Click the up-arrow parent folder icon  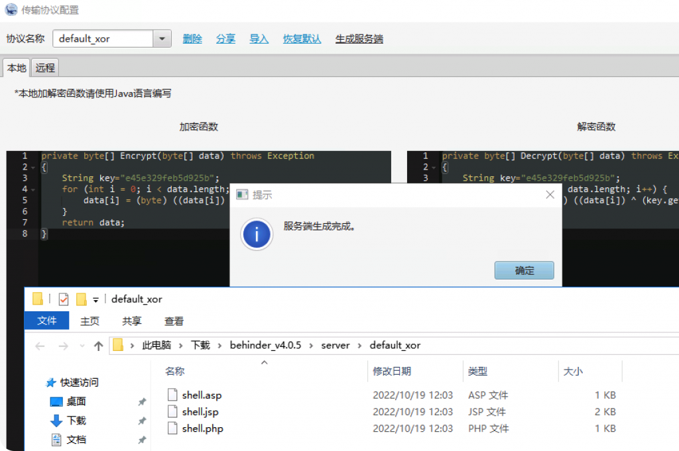click(98, 346)
